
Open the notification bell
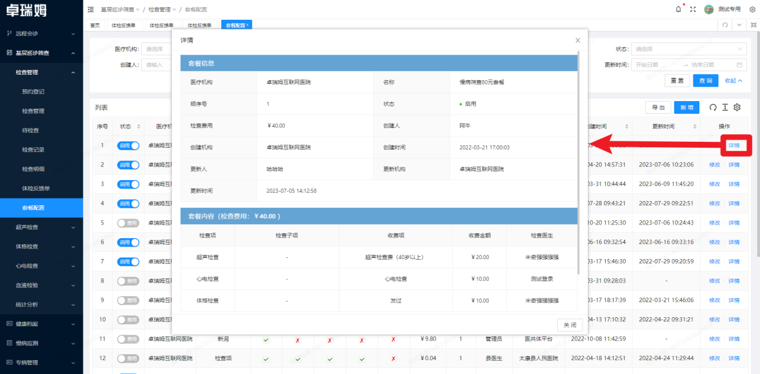point(678,10)
